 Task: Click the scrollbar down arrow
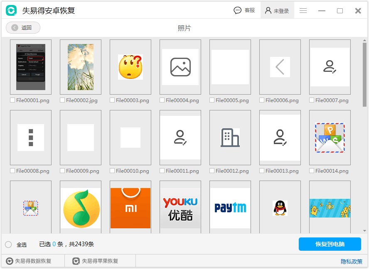364,231
